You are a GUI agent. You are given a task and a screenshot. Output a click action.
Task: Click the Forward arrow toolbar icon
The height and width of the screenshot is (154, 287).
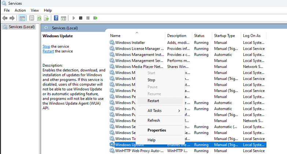(12, 18)
